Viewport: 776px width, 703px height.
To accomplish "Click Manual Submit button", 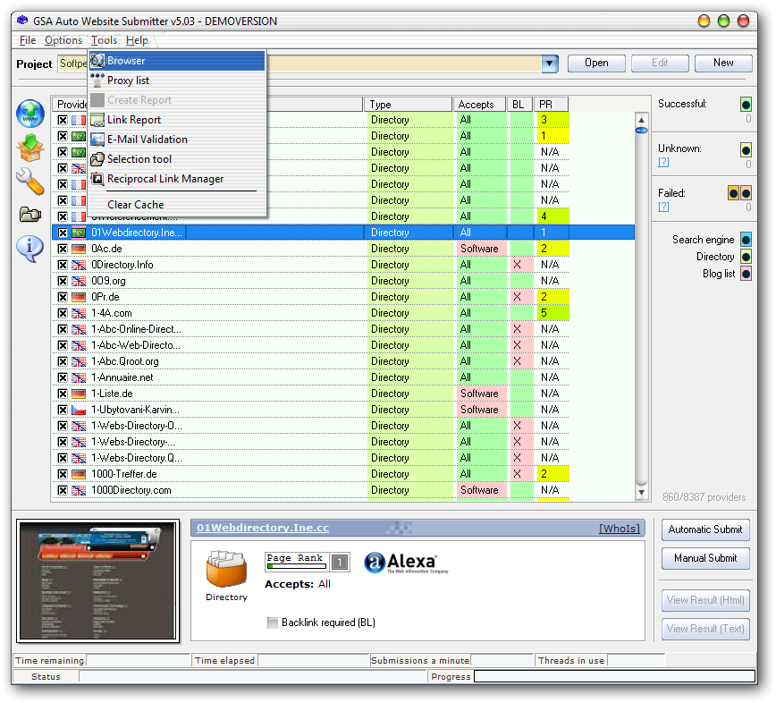I will click(705, 558).
